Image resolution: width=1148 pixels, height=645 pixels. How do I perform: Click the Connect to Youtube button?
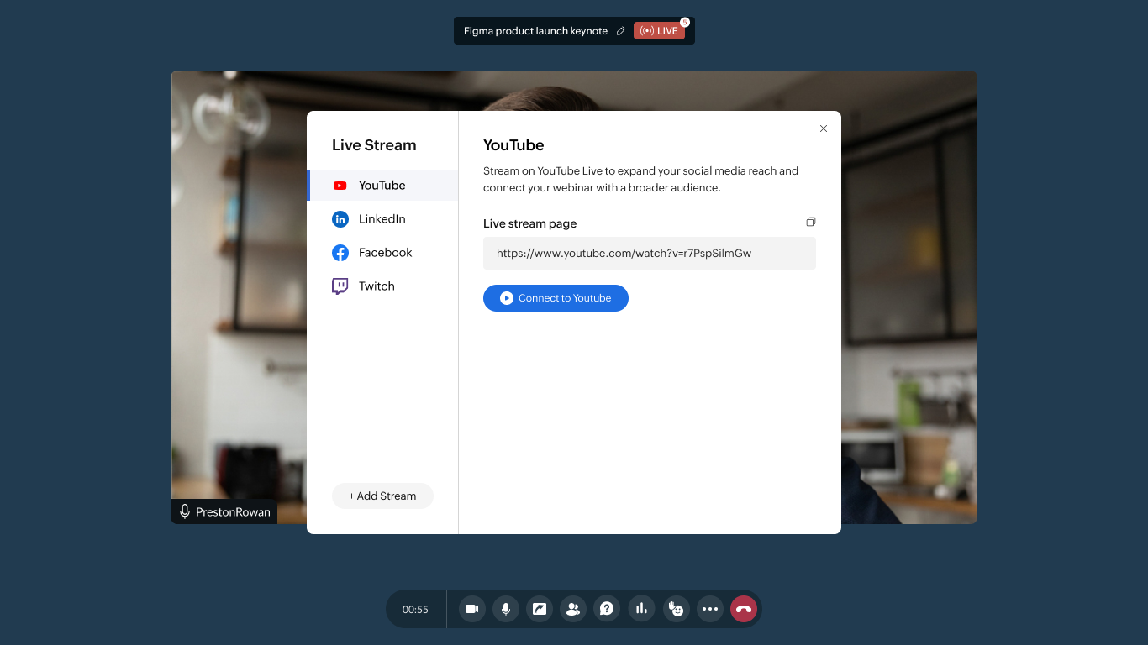click(x=556, y=298)
